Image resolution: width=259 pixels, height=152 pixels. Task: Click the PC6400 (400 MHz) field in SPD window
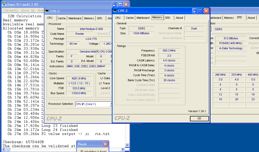point(231,43)
